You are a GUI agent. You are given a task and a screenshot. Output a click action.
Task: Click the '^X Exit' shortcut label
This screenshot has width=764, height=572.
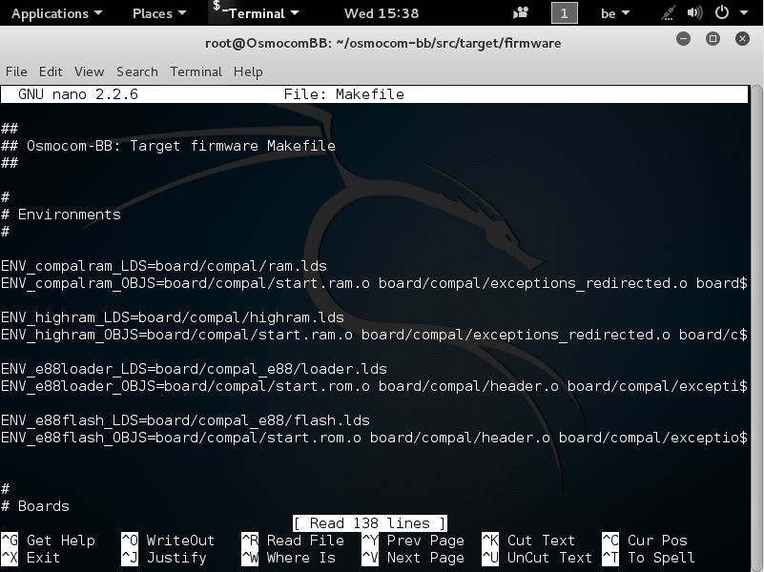(31, 558)
